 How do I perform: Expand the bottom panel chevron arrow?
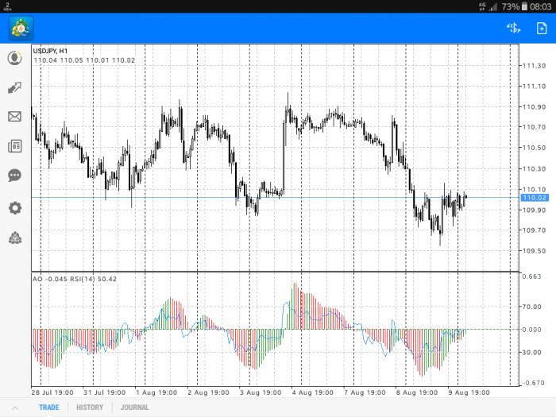[15, 407]
